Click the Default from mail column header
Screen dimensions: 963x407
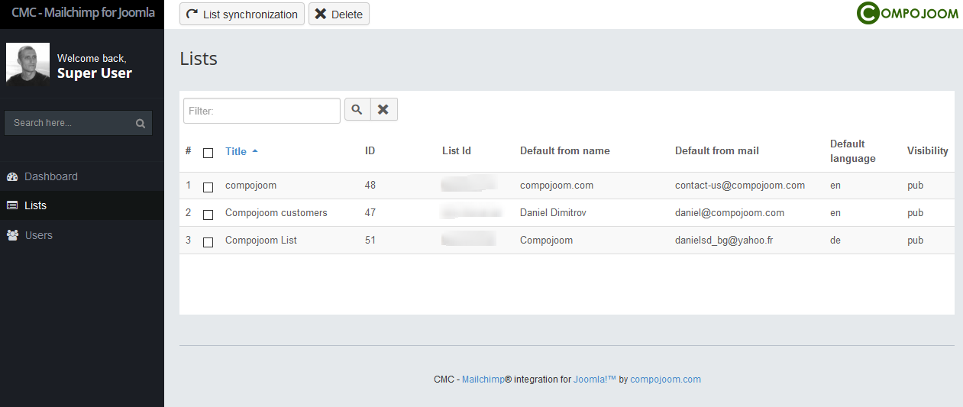[717, 151]
